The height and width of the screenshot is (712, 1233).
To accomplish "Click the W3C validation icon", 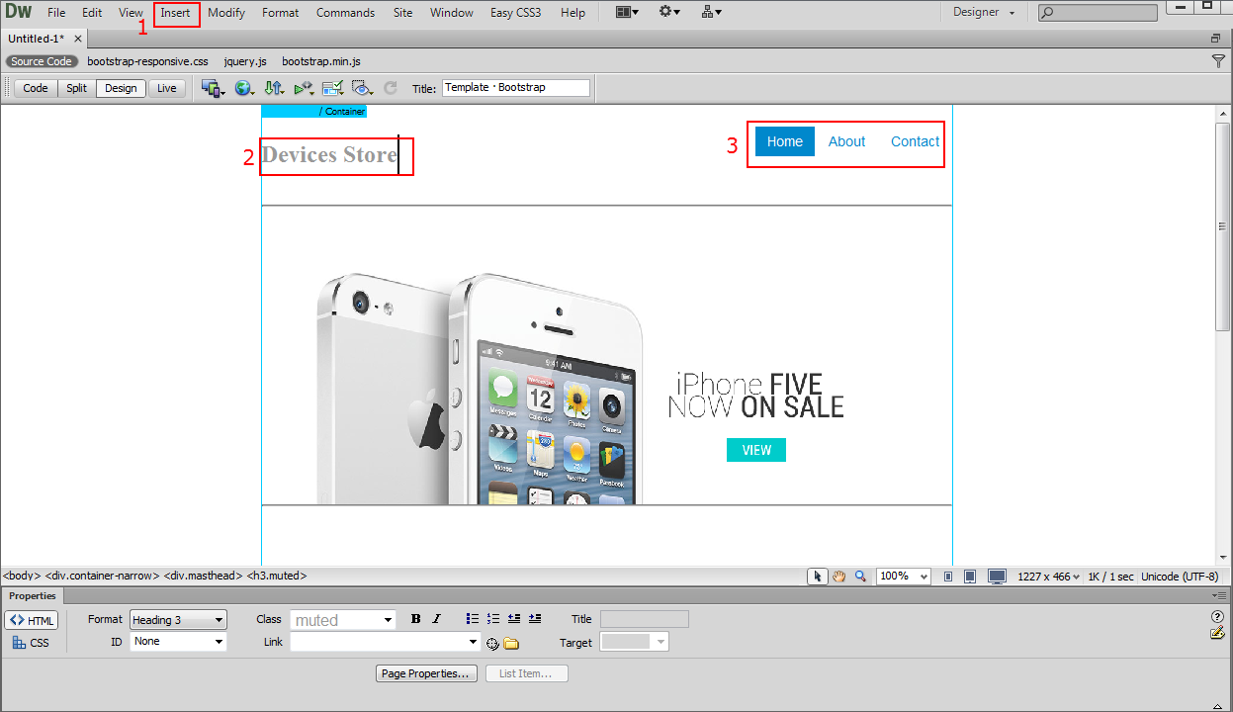I will point(304,88).
